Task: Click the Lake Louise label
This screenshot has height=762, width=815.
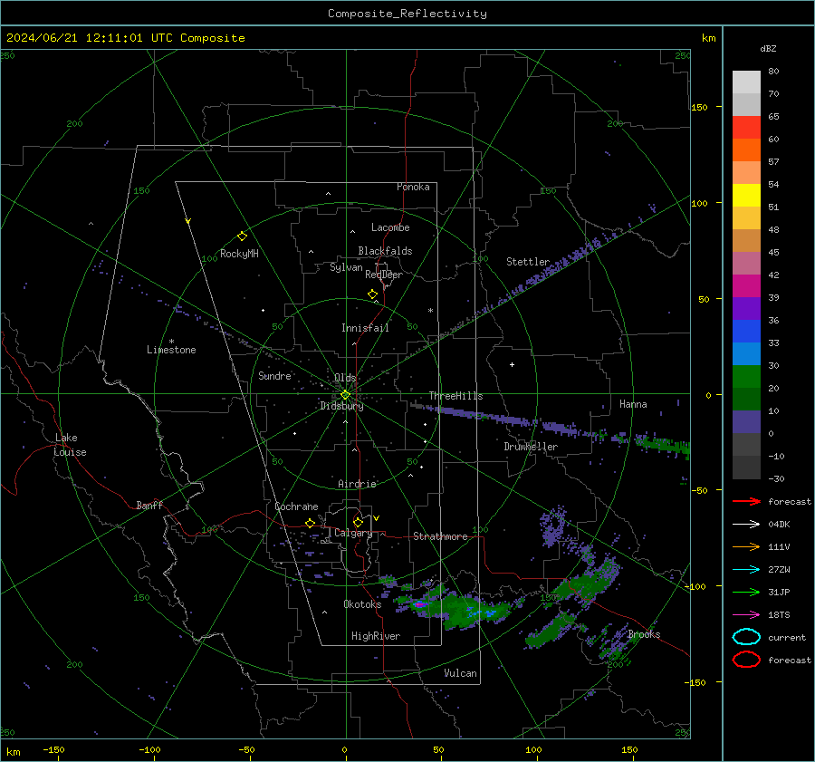Action: (x=70, y=445)
